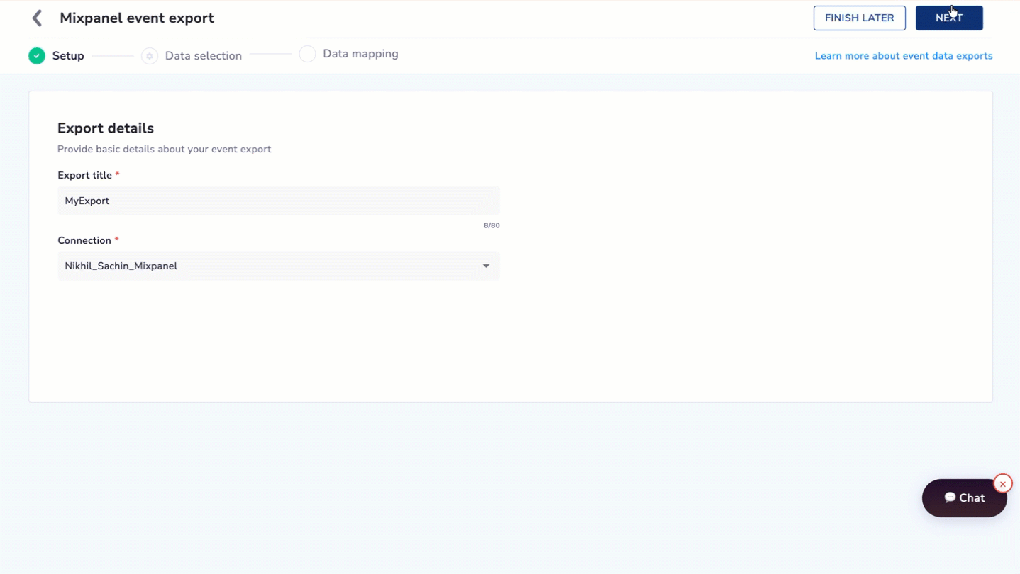This screenshot has width=1020, height=574.
Task: Click the Connection field label
Action: tap(84, 241)
